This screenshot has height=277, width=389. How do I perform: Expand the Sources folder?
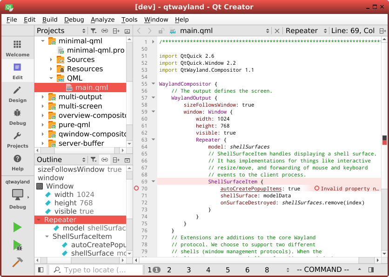click(x=51, y=60)
